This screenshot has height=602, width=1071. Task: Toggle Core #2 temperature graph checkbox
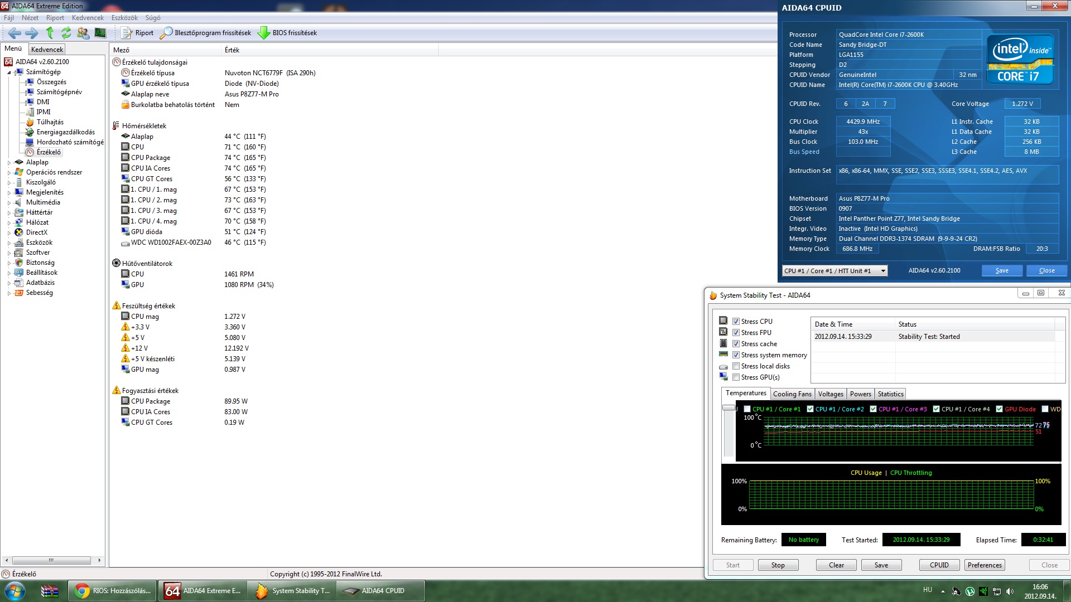pos(810,409)
